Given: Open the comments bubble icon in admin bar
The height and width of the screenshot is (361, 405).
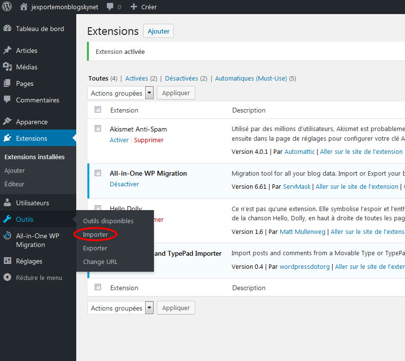Looking at the screenshot, I should (x=110, y=7).
